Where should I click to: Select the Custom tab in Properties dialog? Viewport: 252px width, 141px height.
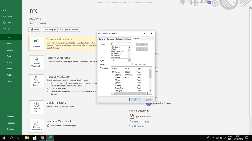[x=136, y=39]
